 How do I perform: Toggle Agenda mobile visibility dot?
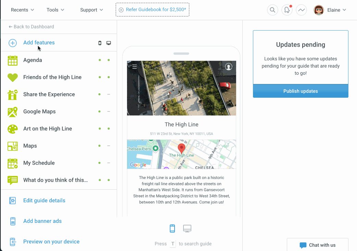click(100, 60)
